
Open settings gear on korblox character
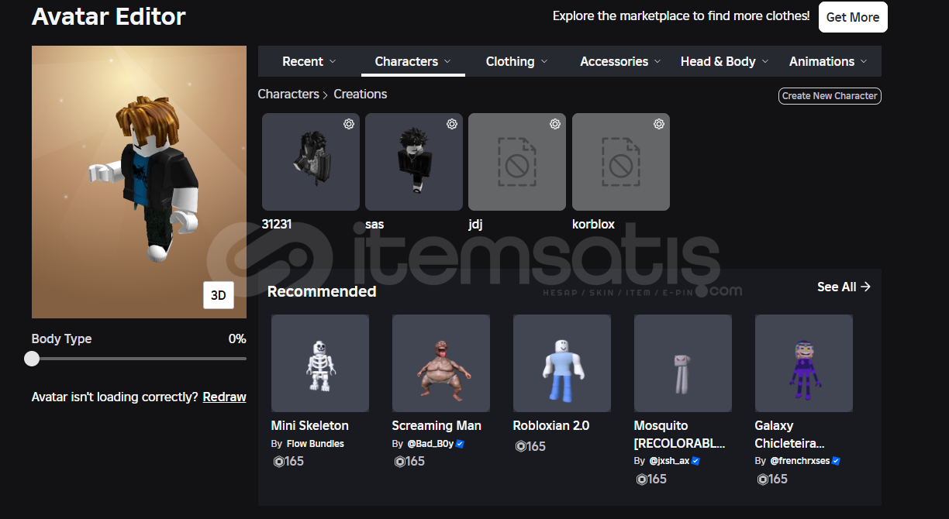click(659, 124)
